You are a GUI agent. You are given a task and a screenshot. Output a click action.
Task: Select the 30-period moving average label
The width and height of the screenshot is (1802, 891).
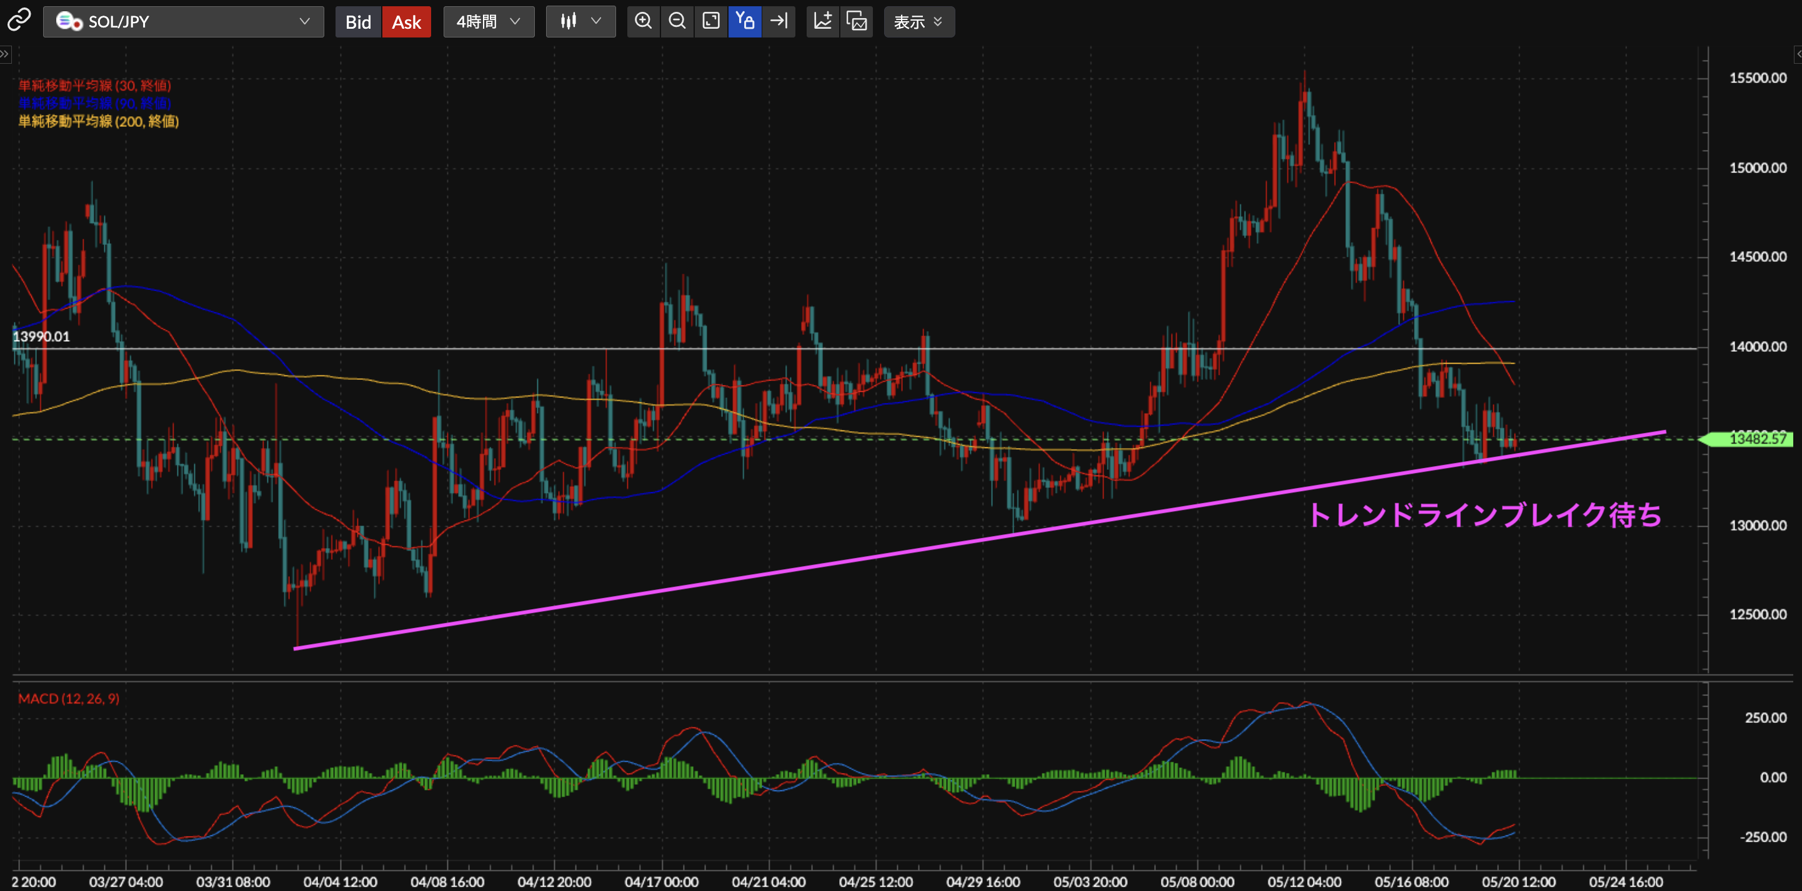pos(94,86)
